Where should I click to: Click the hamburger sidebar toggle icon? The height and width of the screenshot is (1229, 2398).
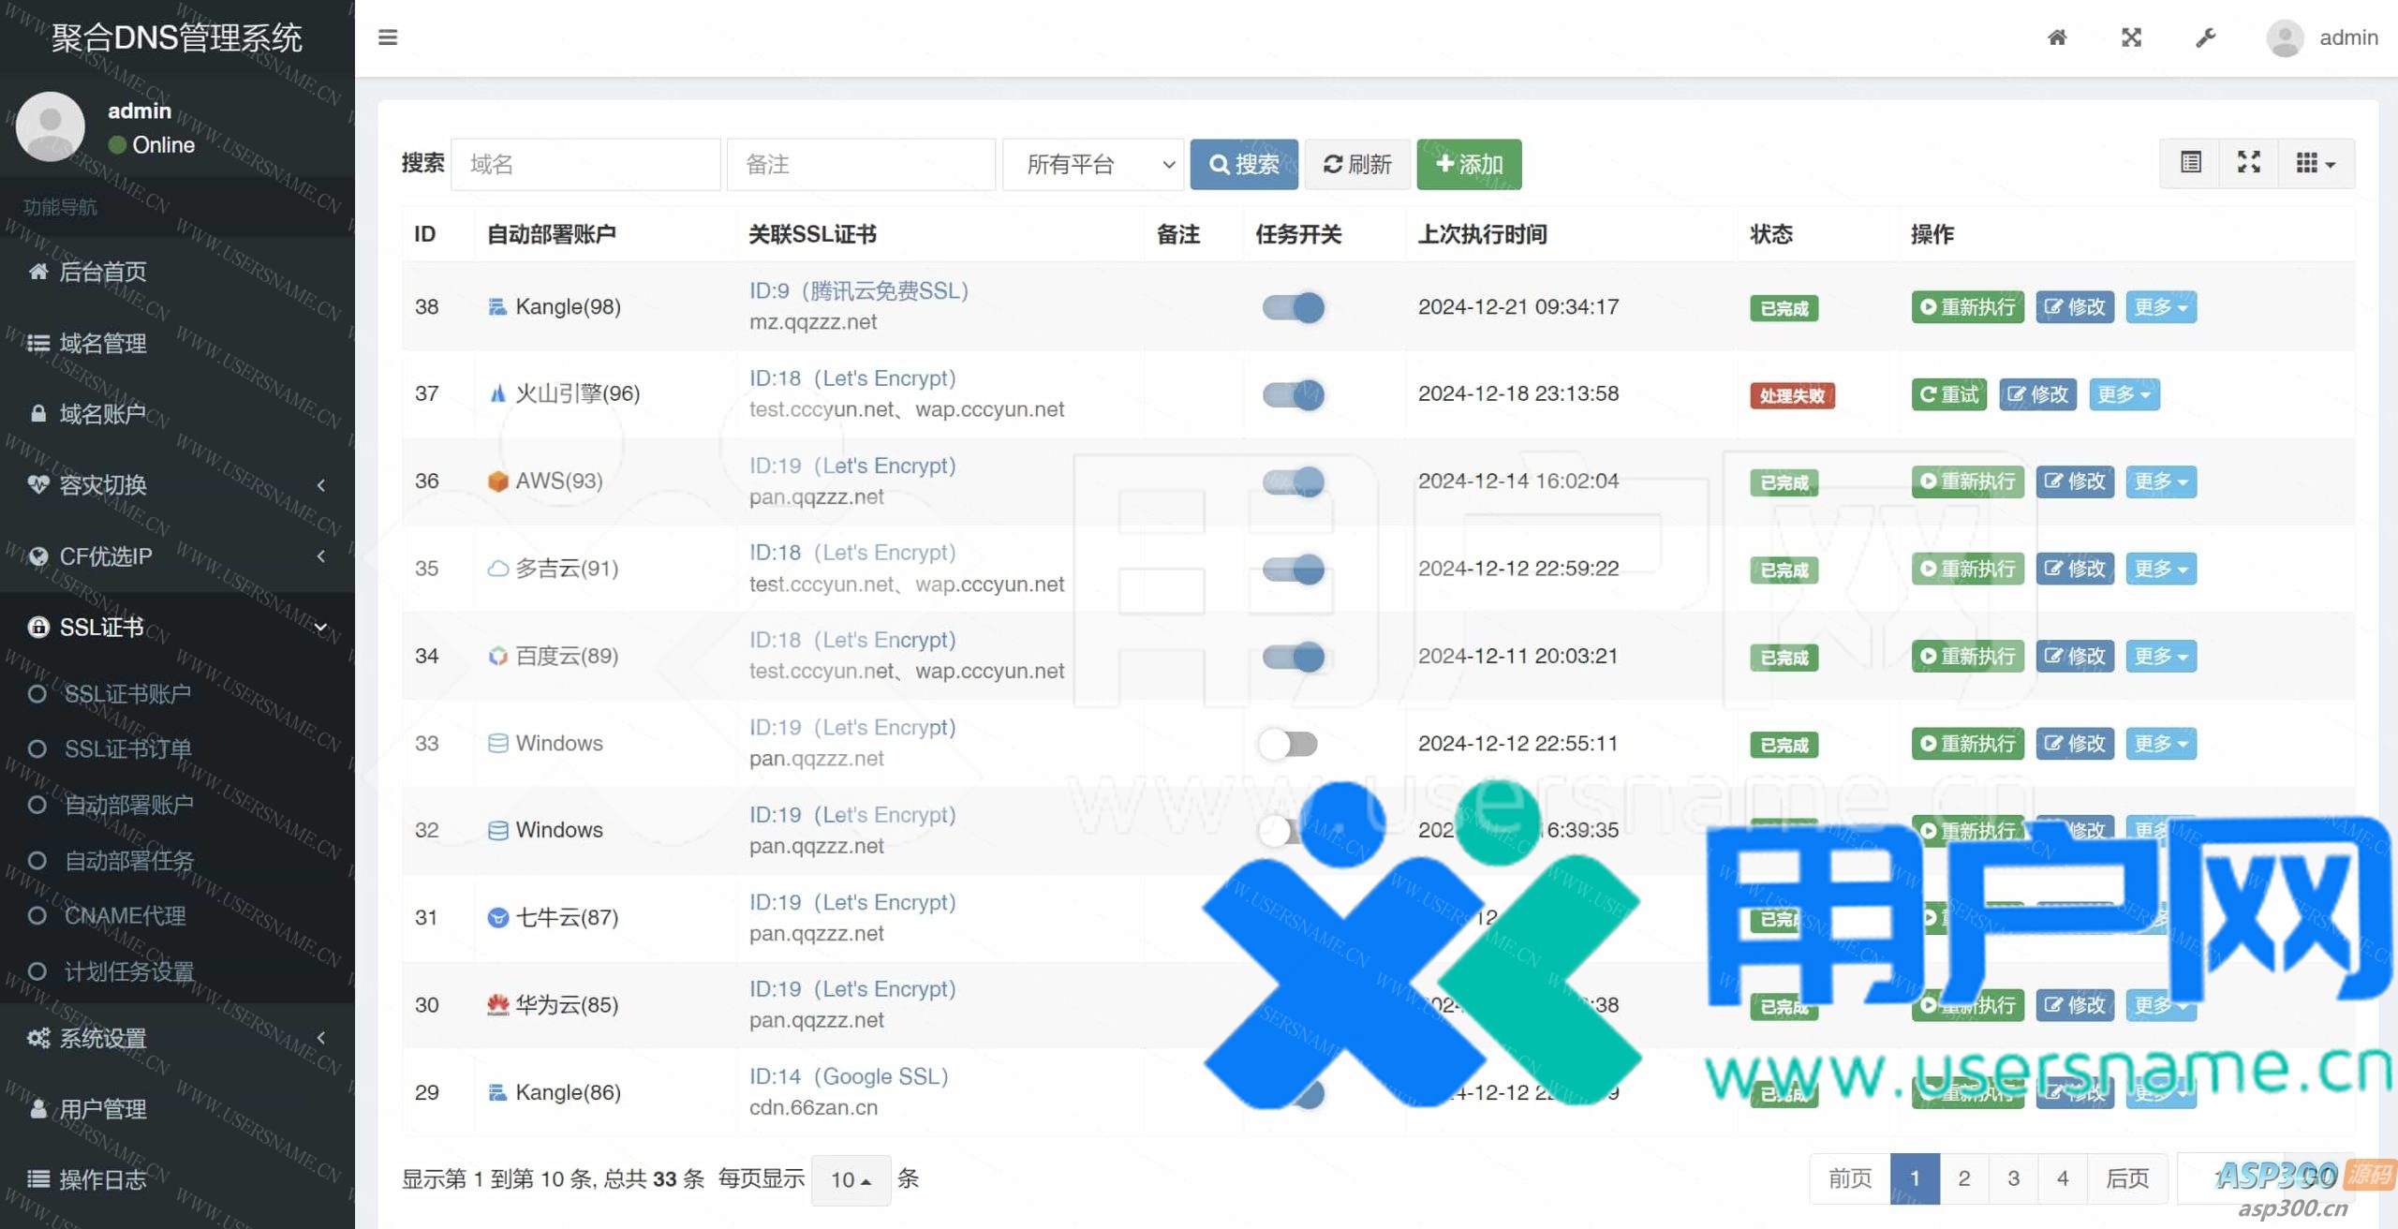[388, 37]
